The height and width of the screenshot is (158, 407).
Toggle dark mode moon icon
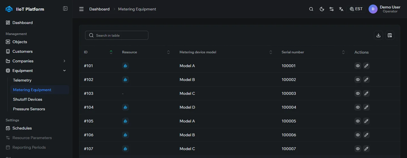(x=322, y=9)
